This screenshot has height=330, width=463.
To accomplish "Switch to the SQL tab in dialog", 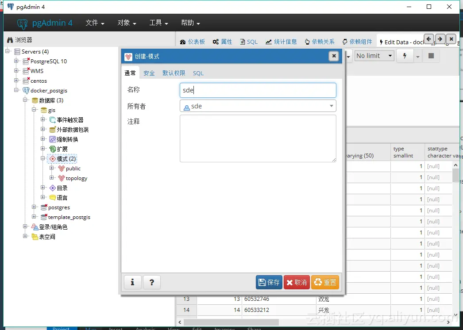I will 198,73.
